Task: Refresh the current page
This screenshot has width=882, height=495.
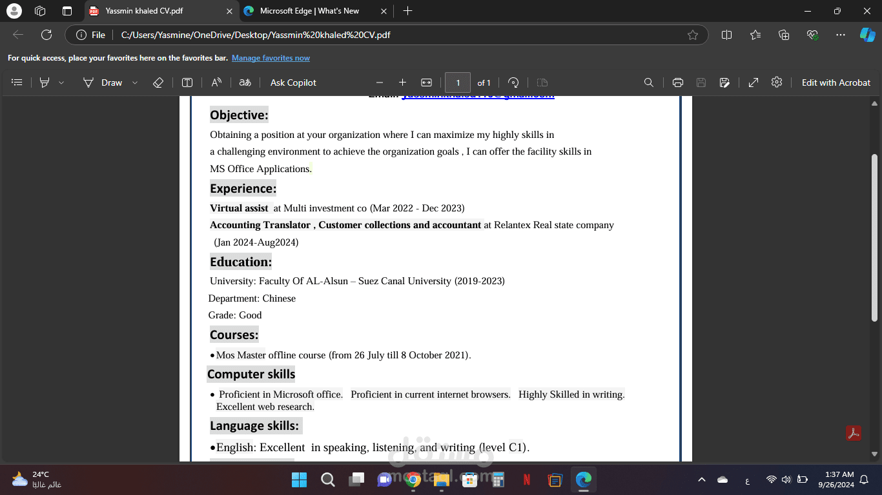Action: tap(46, 35)
